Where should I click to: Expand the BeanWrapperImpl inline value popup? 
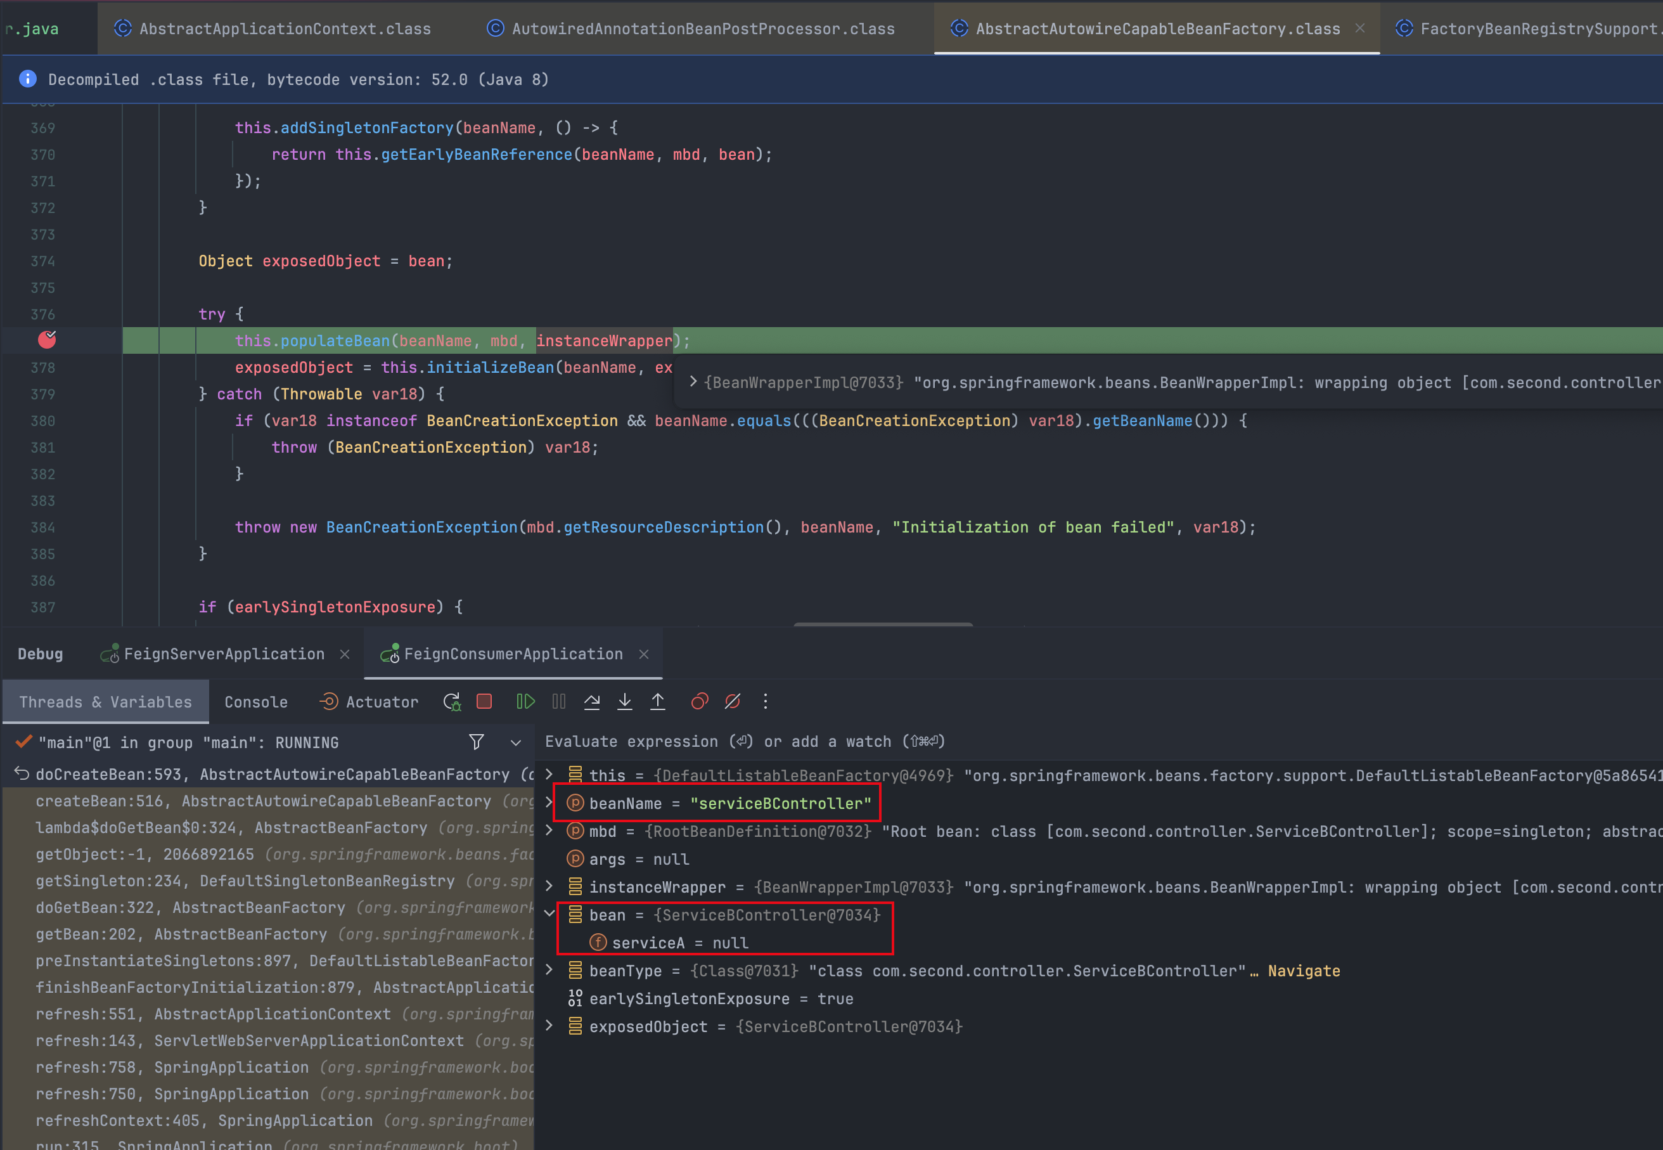pyautogui.click(x=693, y=382)
